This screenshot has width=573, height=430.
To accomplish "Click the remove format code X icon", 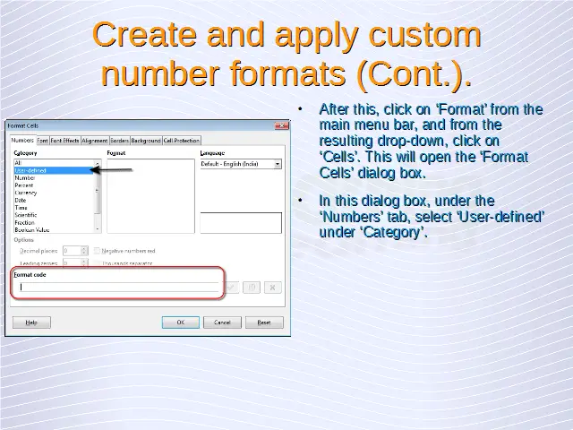I will pos(273,288).
